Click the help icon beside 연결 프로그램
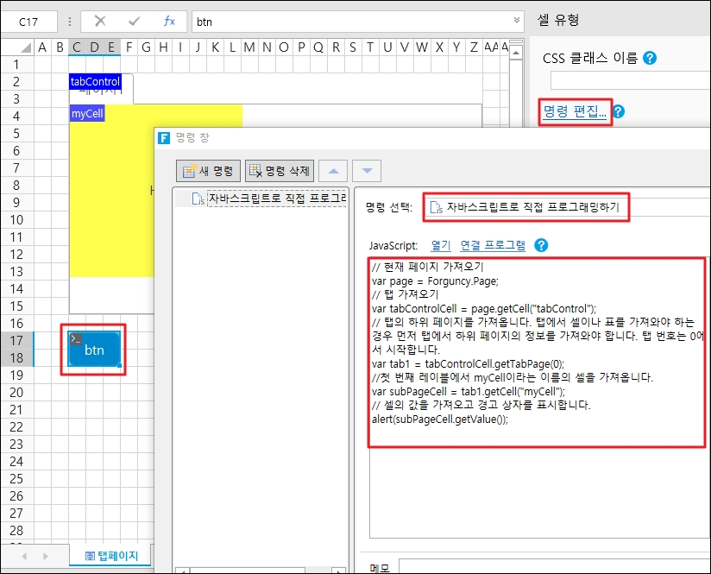The height and width of the screenshot is (574, 711). pos(541,245)
